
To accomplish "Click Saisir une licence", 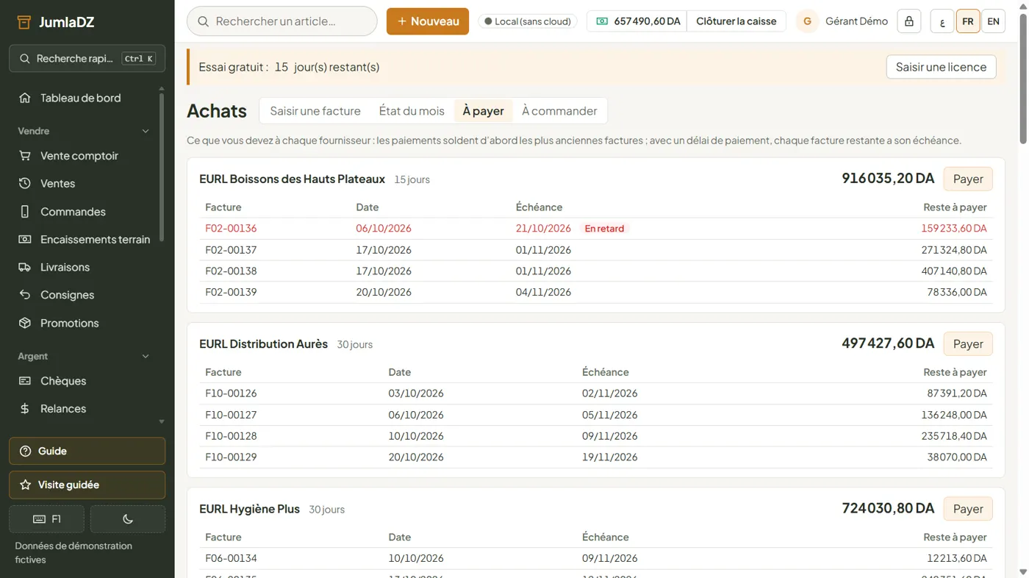I will click(x=941, y=67).
